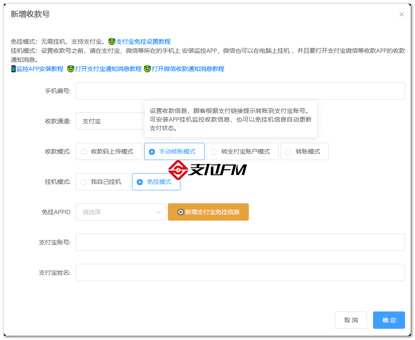Click the 新增收款号 dialog title
415x340 pixels.
tap(30, 14)
